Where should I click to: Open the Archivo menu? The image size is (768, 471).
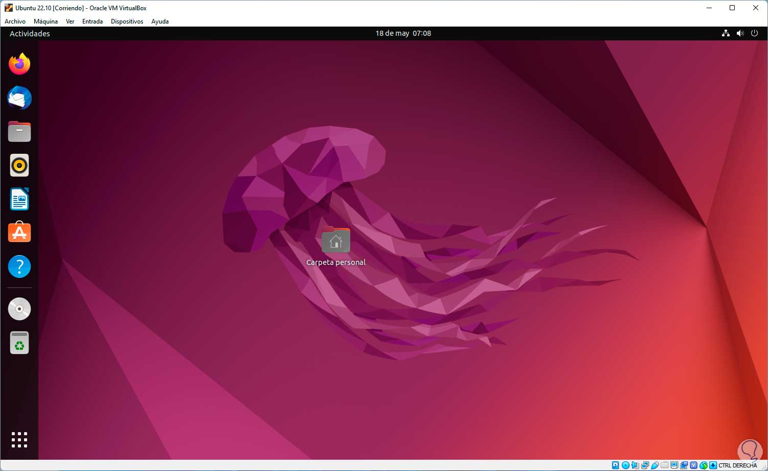15,21
